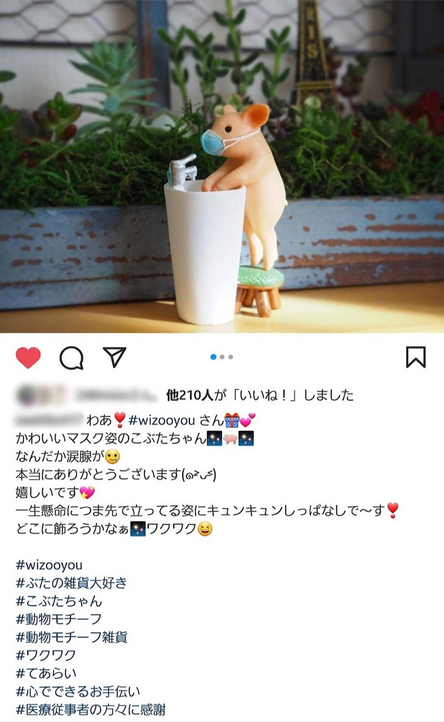Tap the pig figurine photo
Image resolution: width=444 pixels, height=722 pixels.
coord(222,167)
